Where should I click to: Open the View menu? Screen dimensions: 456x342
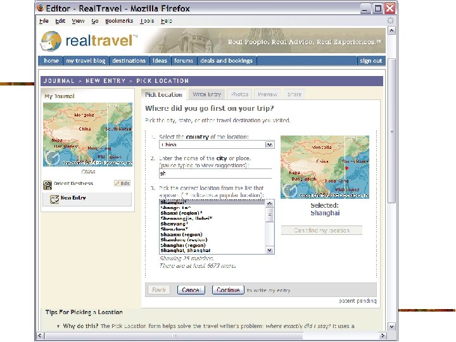tap(78, 21)
